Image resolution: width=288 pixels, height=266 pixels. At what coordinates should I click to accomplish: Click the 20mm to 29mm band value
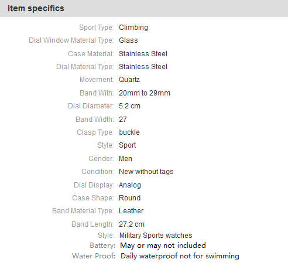click(x=145, y=93)
